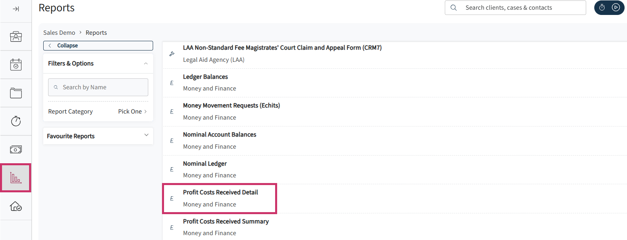627x240 pixels.
Task: Open Profit Costs Received Detail report
Action: coord(221,192)
